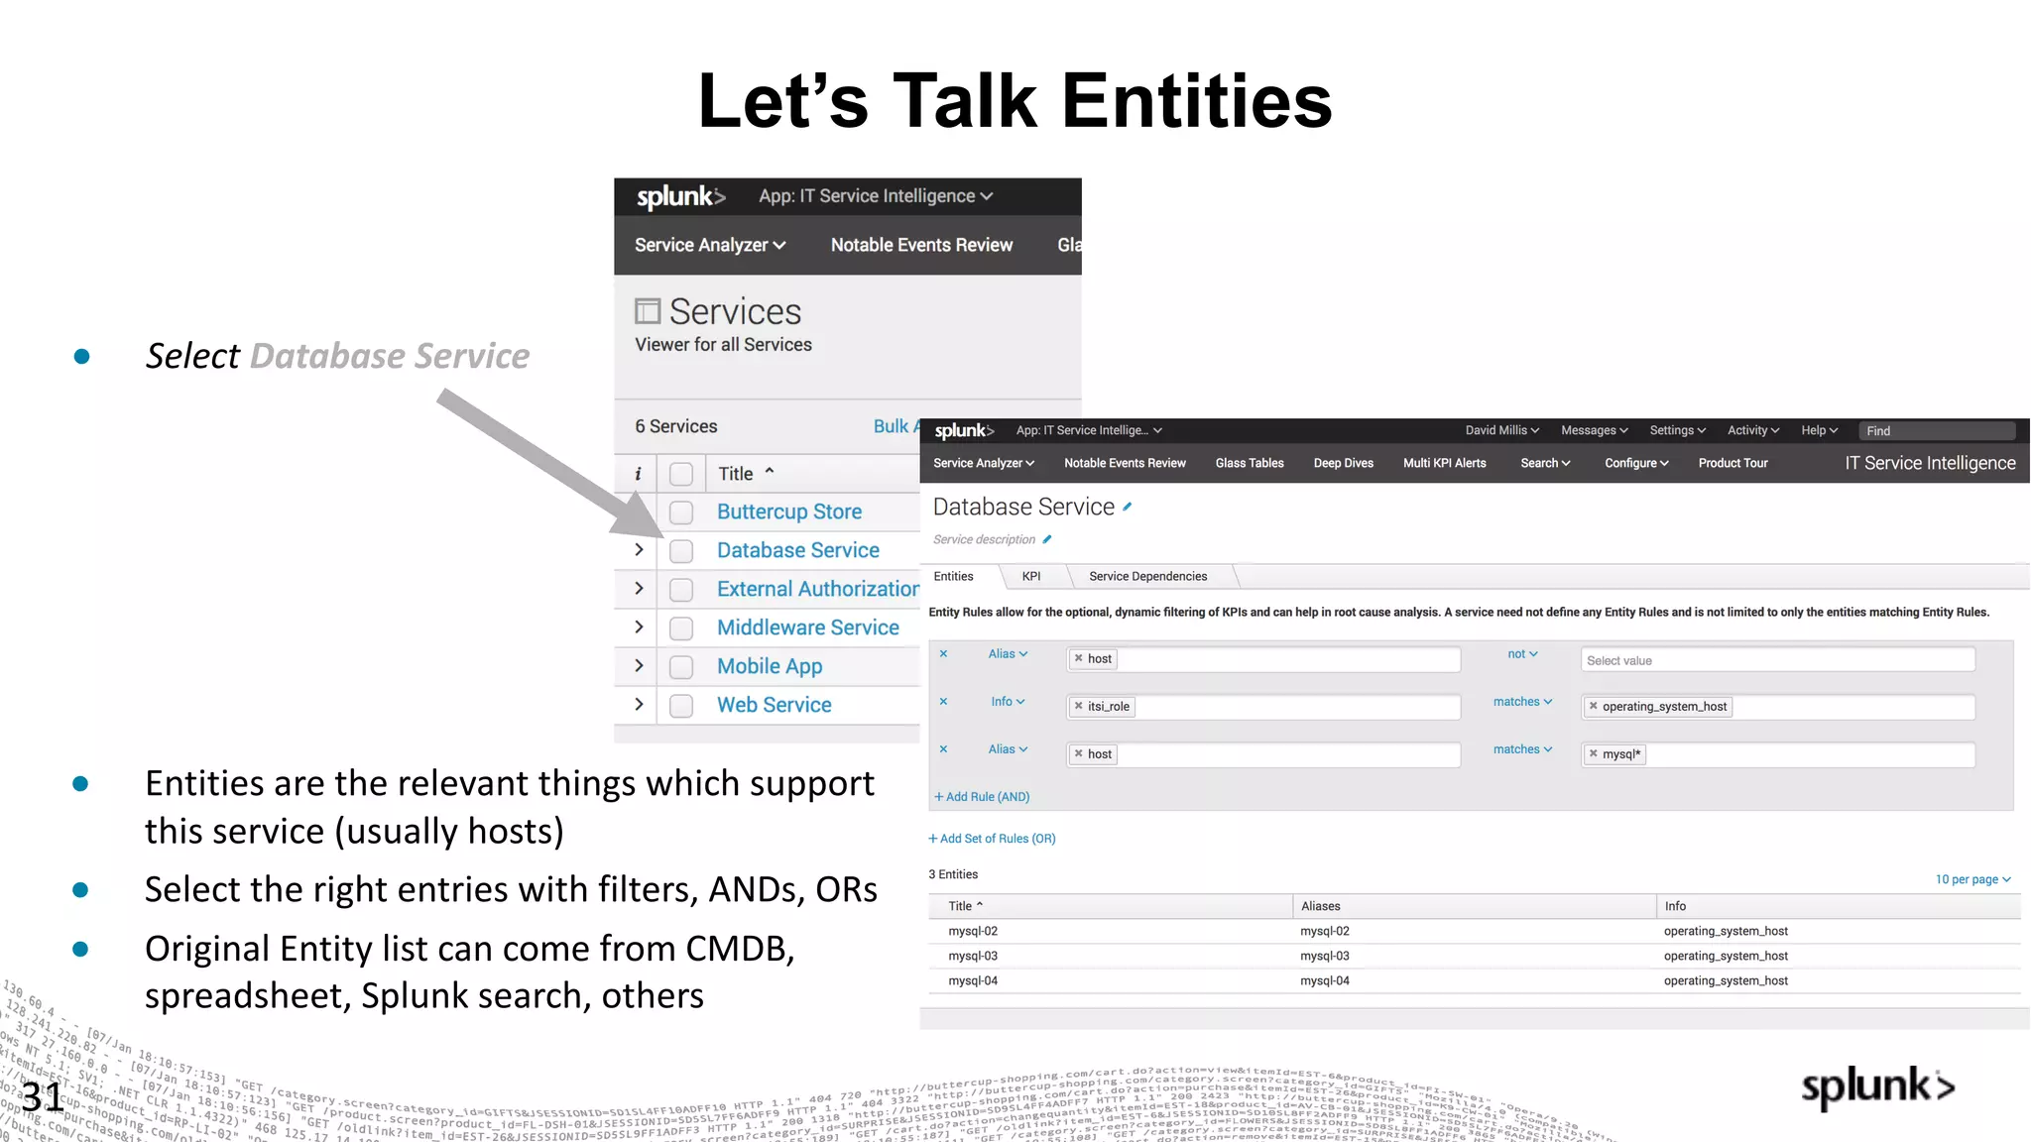The height and width of the screenshot is (1142, 2031).
Task: Click the mysql-02 entity title cell
Action: click(973, 931)
